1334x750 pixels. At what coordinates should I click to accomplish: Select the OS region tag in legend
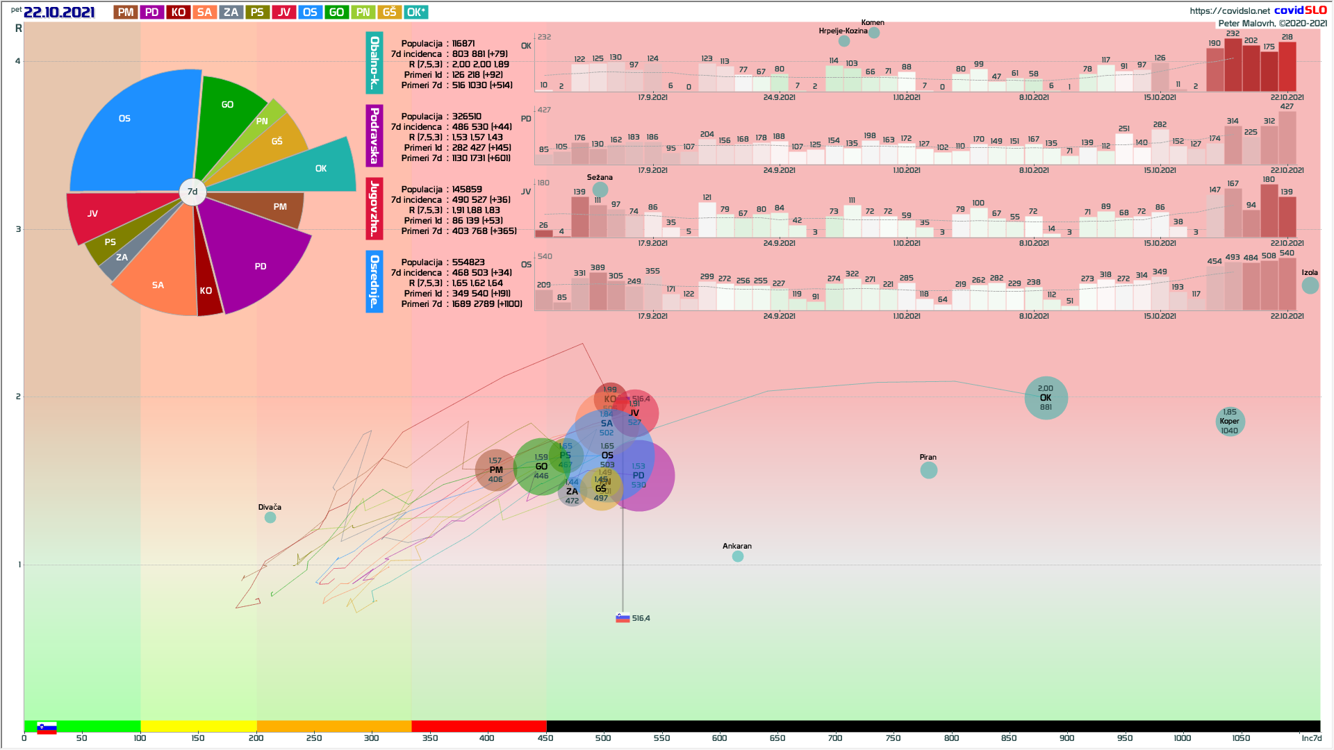tap(310, 12)
